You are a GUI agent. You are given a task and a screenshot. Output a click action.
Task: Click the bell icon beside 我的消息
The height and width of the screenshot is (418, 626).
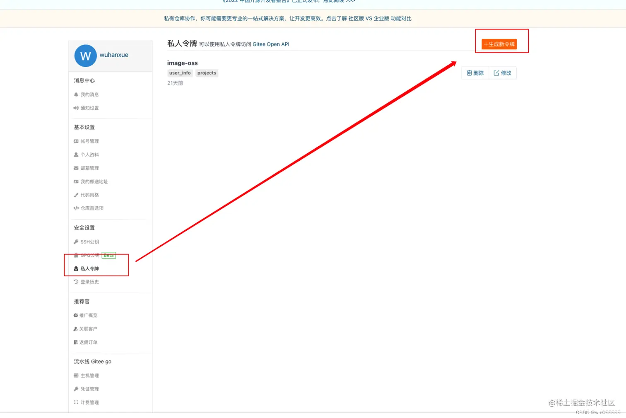point(76,94)
